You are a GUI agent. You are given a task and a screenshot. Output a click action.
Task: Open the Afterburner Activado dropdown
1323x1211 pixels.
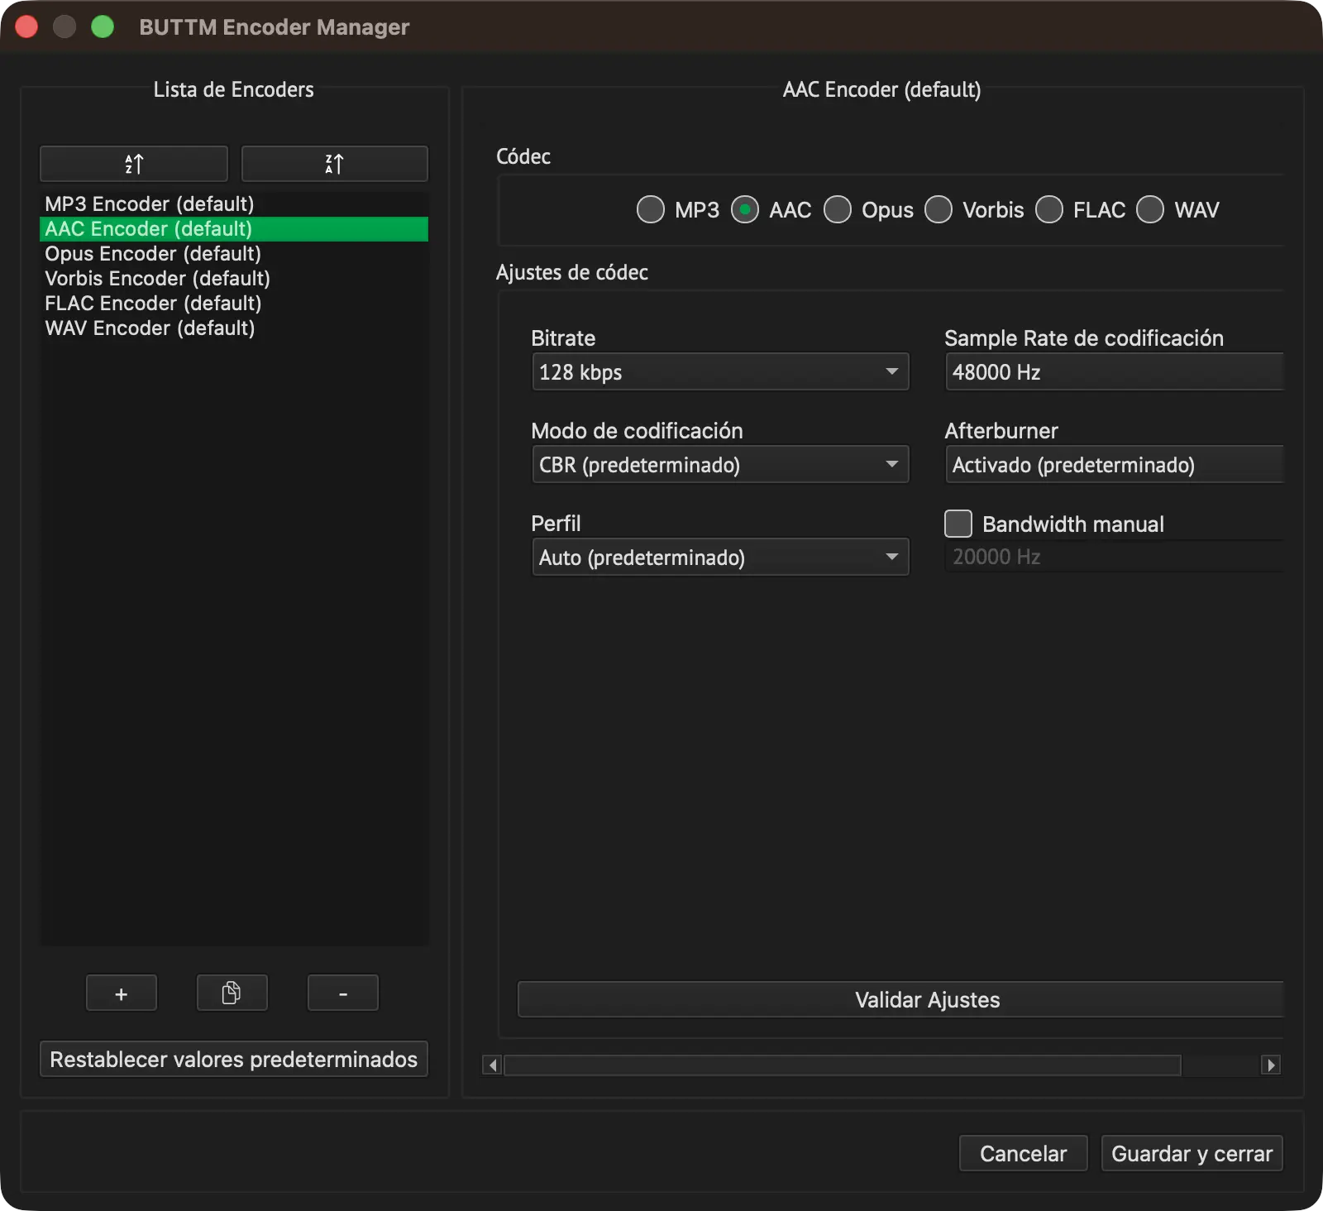[1115, 464]
